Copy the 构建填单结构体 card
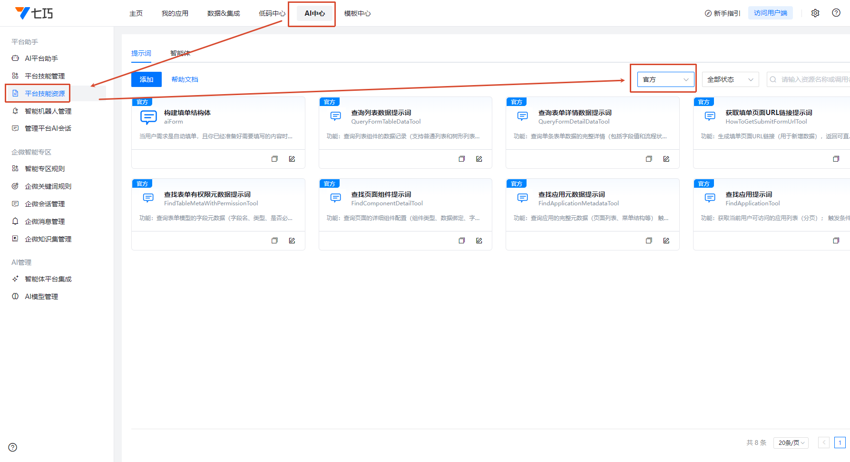The height and width of the screenshot is (462, 850). pos(274,159)
